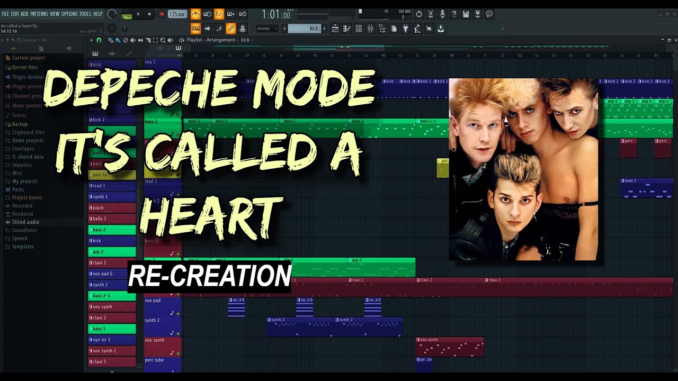Select the syn str 1 pattern in picker

coord(112,340)
